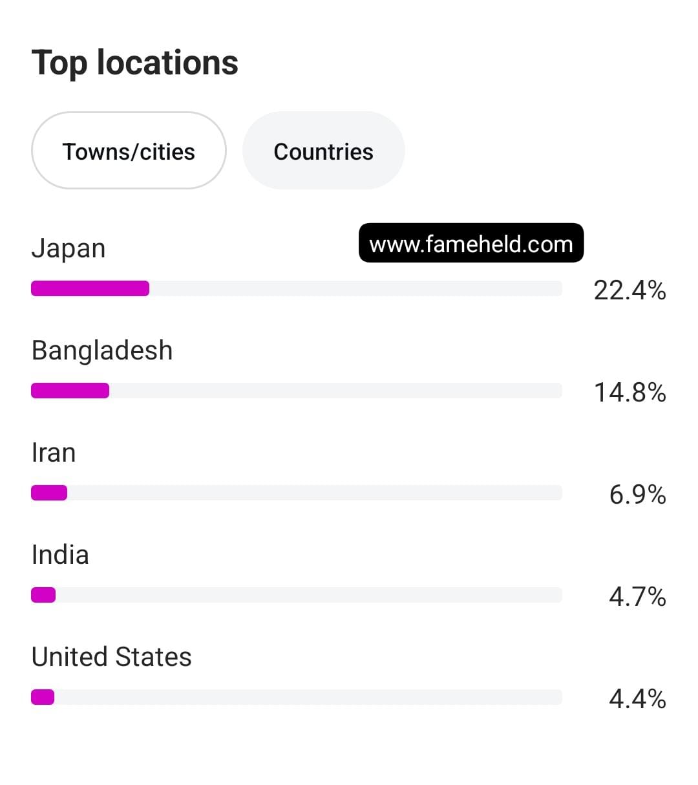This screenshot has height=785, width=698.
Task: Click the 22.4% value for Japan
Action: 629,290
